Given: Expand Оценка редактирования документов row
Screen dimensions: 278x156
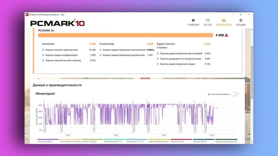Looking at the screenshot, I should [x=100, y=55].
